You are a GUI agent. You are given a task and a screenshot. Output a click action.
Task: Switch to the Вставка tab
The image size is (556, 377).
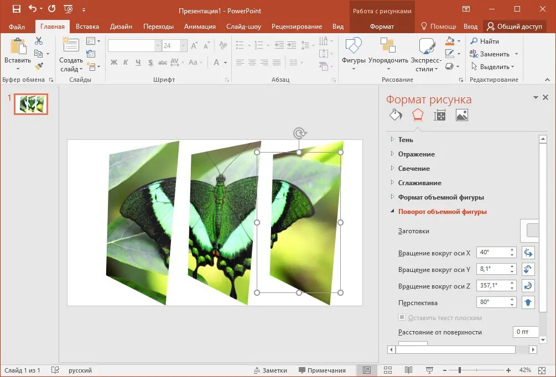87,27
